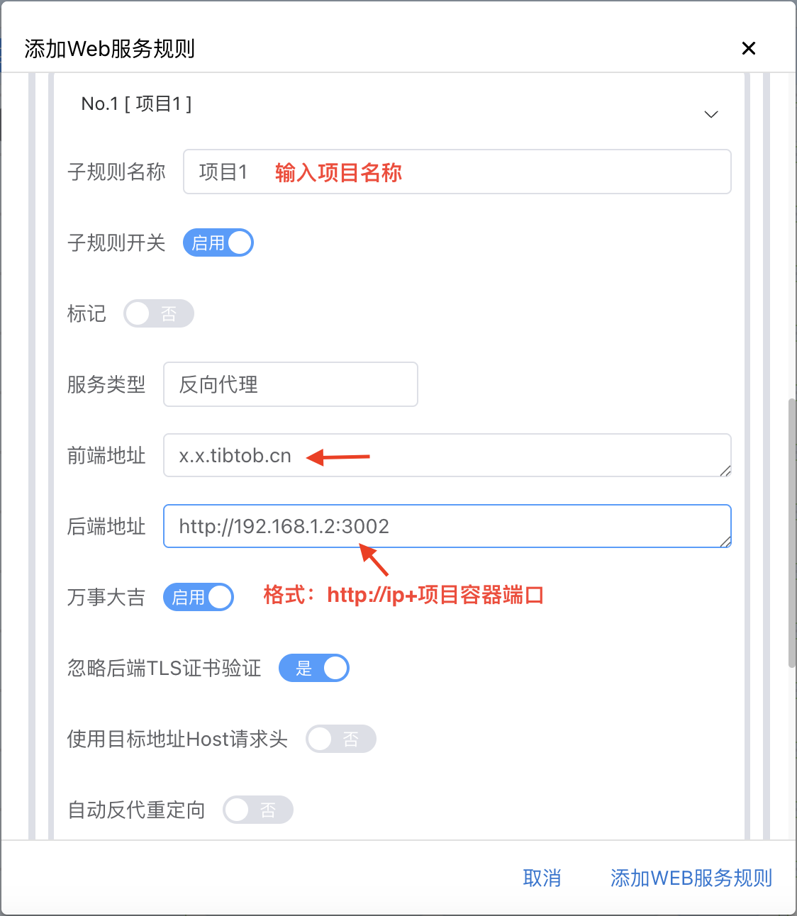Disable 忽略后端TLS证书验证 switch
The height and width of the screenshot is (916, 797).
pyautogui.click(x=314, y=668)
